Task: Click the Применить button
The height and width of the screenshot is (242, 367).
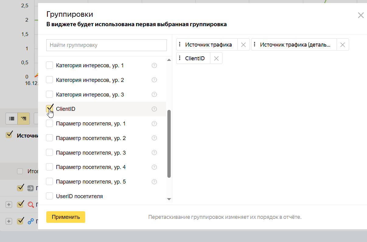Action: click(x=65, y=217)
